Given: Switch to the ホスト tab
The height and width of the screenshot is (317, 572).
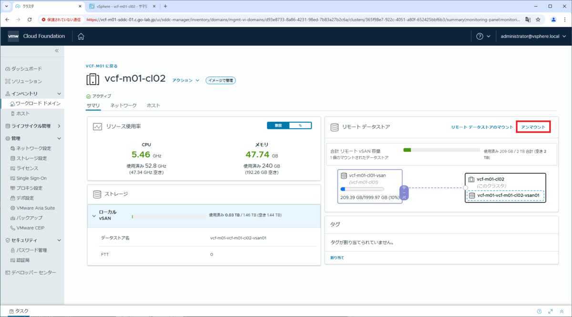Looking at the screenshot, I should [153, 105].
